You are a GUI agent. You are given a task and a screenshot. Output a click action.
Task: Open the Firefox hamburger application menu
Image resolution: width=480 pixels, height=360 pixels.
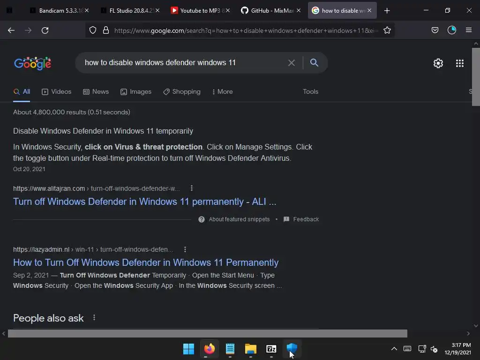[x=469, y=30]
